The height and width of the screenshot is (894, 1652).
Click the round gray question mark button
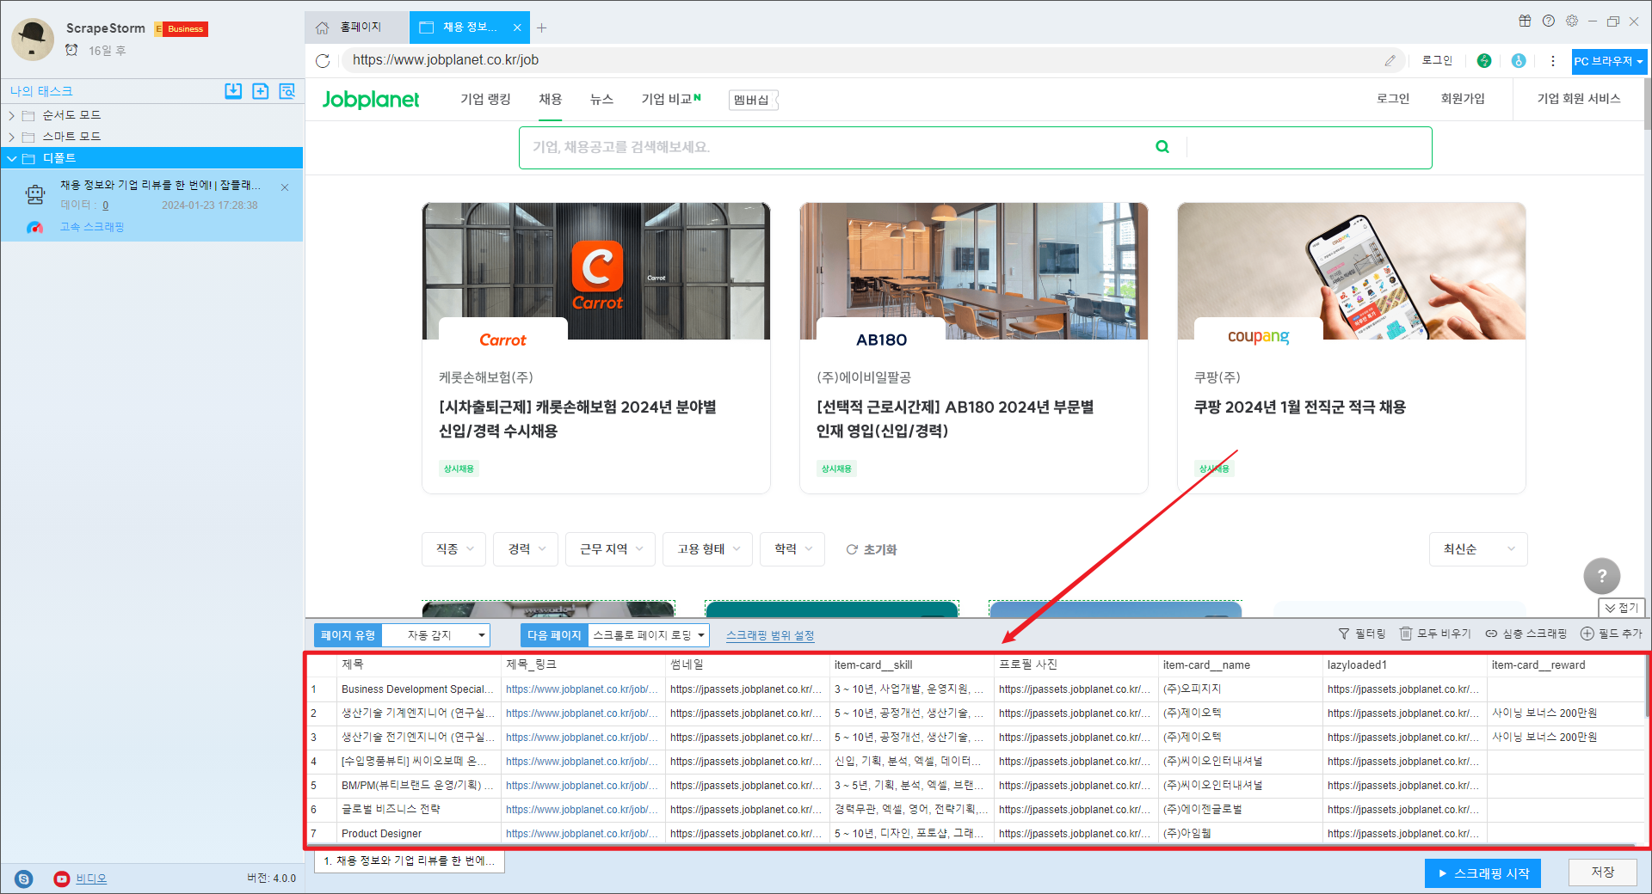1601,576
